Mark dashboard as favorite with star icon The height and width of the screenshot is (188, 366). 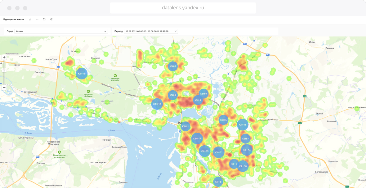(30, 19)
